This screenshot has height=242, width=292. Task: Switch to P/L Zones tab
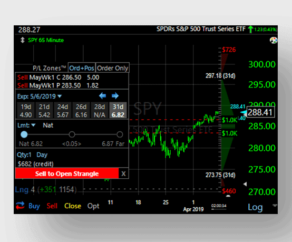coord(50,68)
